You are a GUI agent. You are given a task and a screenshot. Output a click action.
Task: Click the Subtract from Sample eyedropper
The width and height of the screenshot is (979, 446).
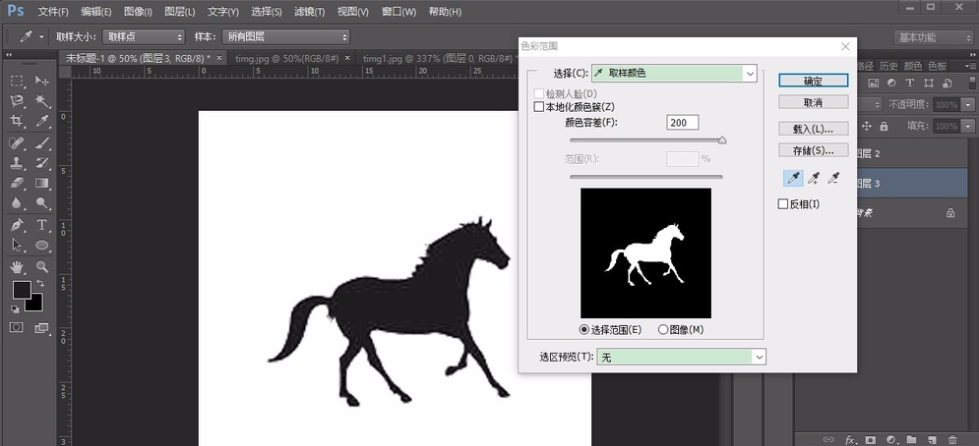coord(834,178)
